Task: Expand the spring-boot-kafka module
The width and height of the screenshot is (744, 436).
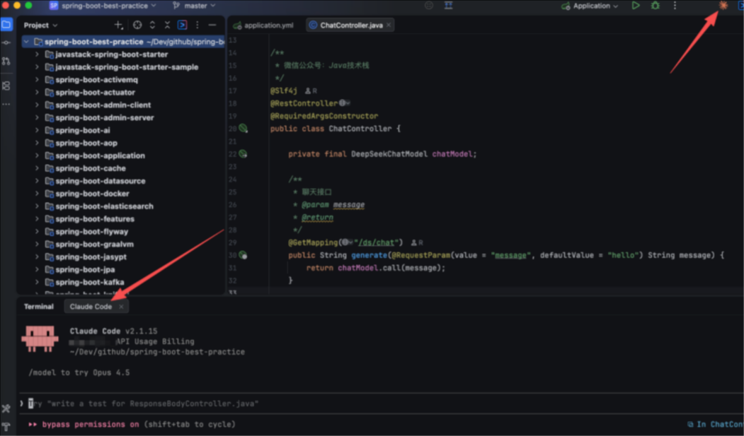Action: [37, 282]
